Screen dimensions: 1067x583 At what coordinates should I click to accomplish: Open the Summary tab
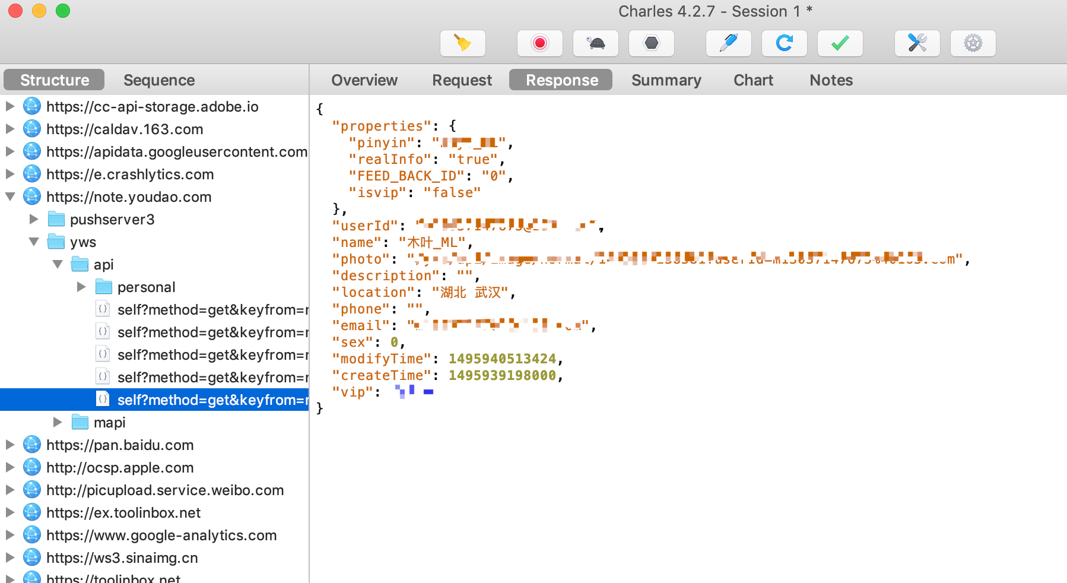pyautogui.click(x=666, y=80)
